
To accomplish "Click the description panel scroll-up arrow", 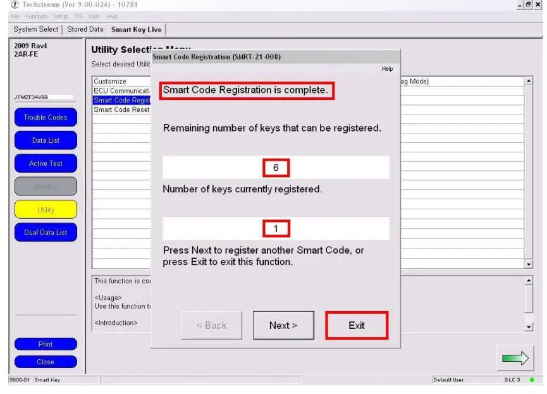I will click(529, 281).
